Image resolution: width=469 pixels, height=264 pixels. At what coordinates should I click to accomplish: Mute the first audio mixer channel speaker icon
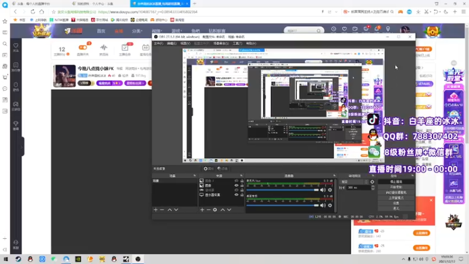(323, 189)
